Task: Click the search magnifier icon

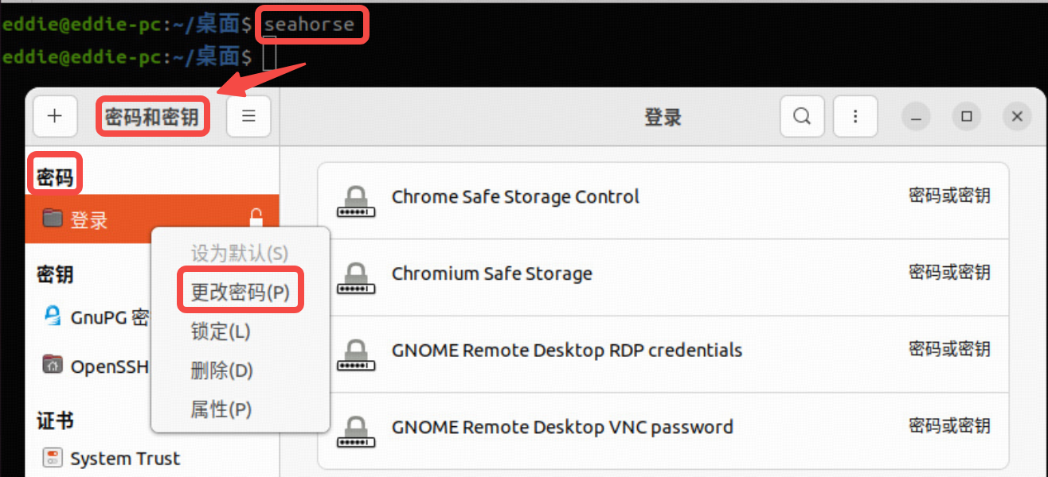Action: (802, 117)
